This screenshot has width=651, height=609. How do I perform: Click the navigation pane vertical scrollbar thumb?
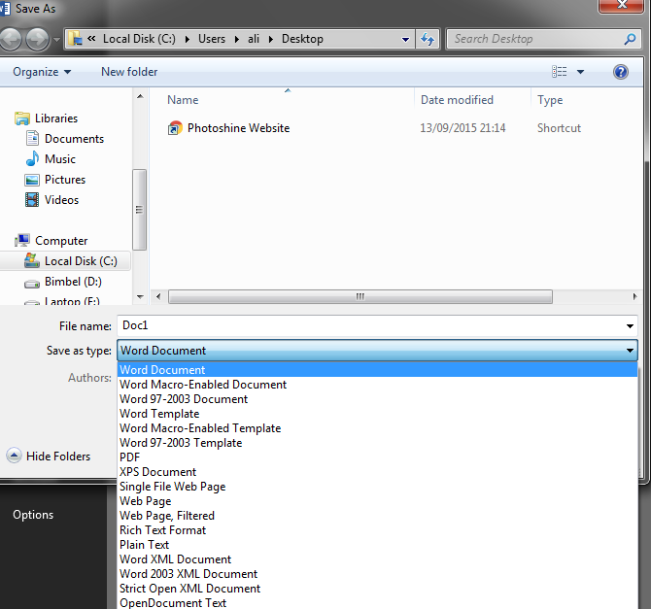tap(140, 210)
